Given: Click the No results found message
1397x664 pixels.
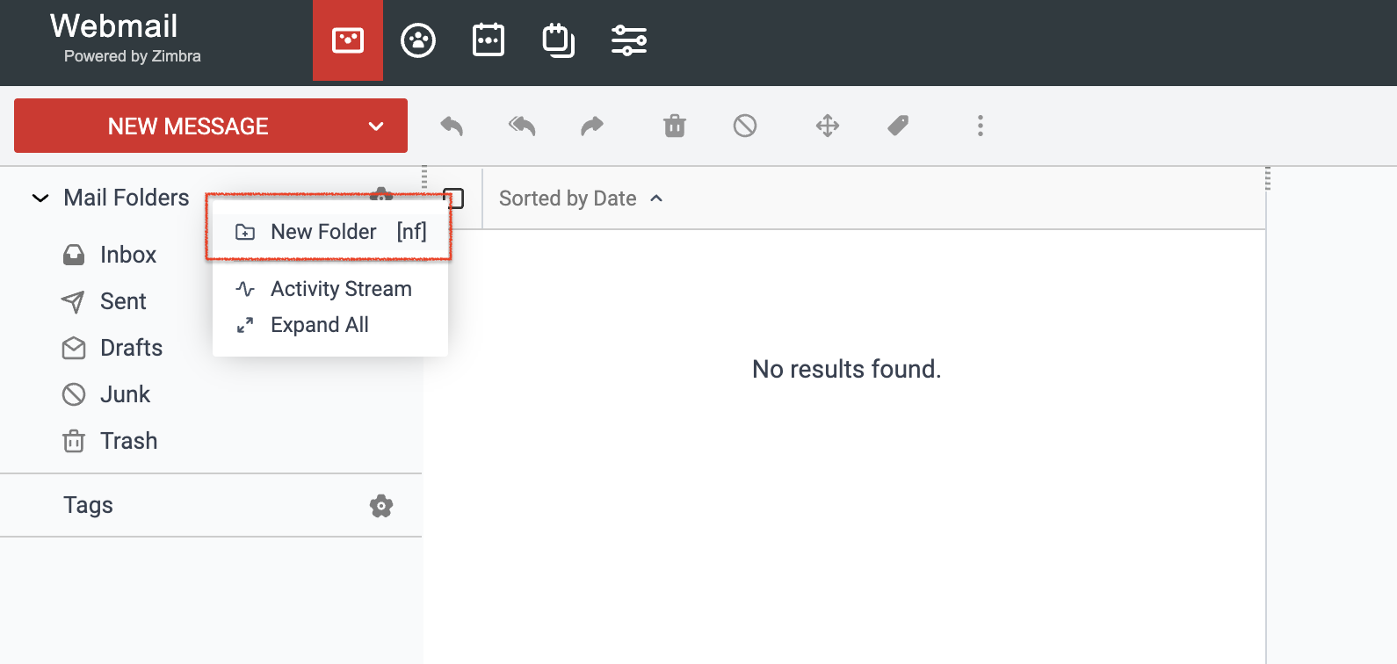Looking at the screenshot, I should click(x=847, y=369).
